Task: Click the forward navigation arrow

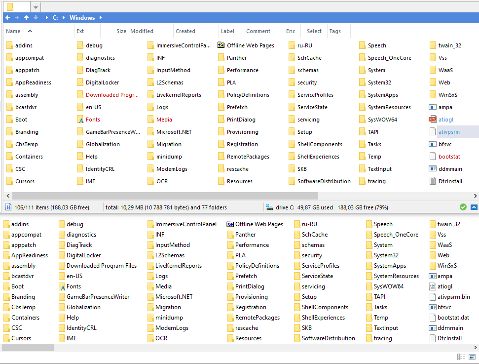Action: pyautogui.click(x=17, y=17)
